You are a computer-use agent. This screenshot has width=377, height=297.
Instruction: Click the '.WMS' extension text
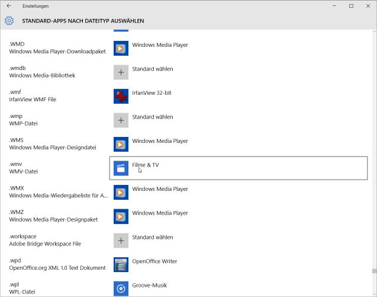(x=17, y=140)
